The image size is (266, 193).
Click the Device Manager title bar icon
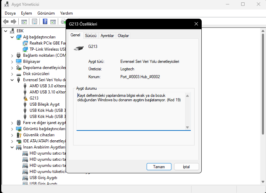tap(6, 4)
